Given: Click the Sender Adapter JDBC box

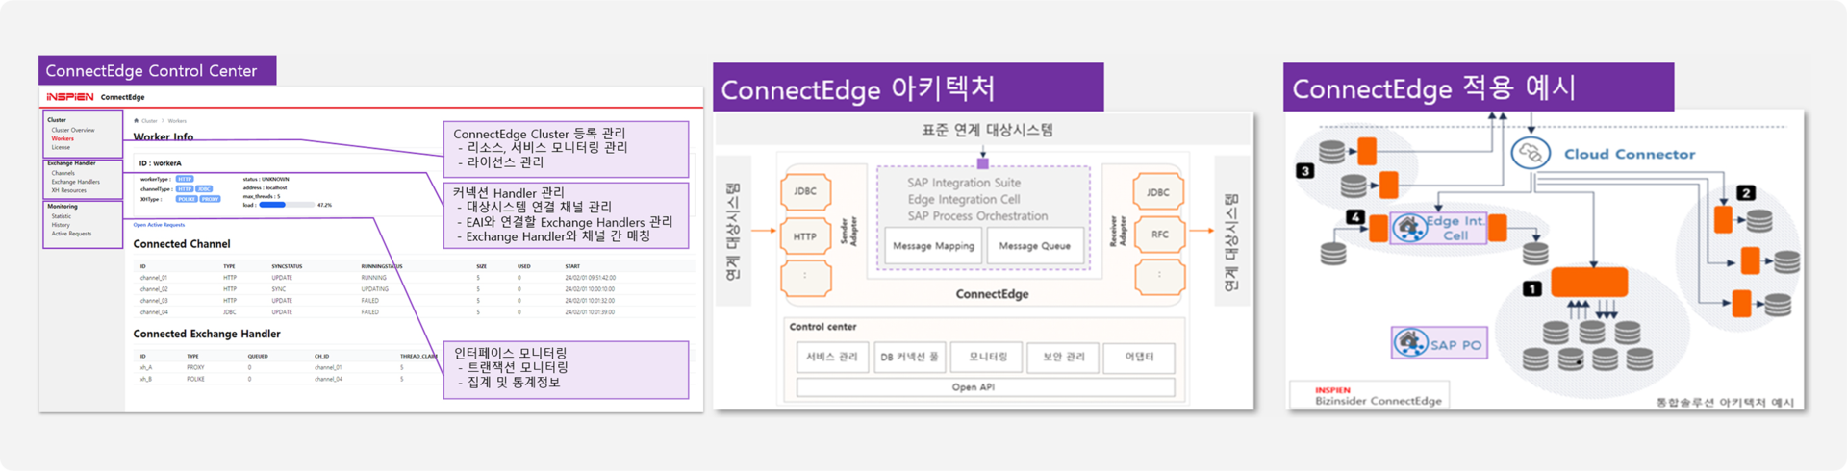Looking at the screenshot, I should pyautogui.click(x=805, y=192).
